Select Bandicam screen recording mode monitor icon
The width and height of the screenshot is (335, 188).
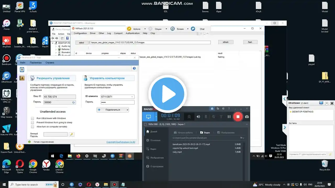(x=149, y=117)
